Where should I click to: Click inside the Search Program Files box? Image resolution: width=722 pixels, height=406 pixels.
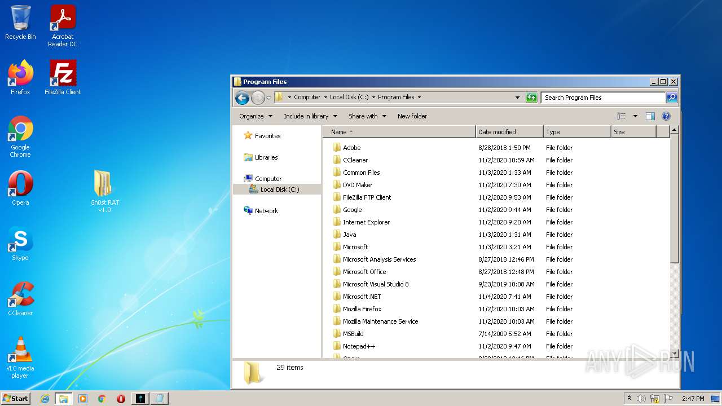[x=603, y=98]
